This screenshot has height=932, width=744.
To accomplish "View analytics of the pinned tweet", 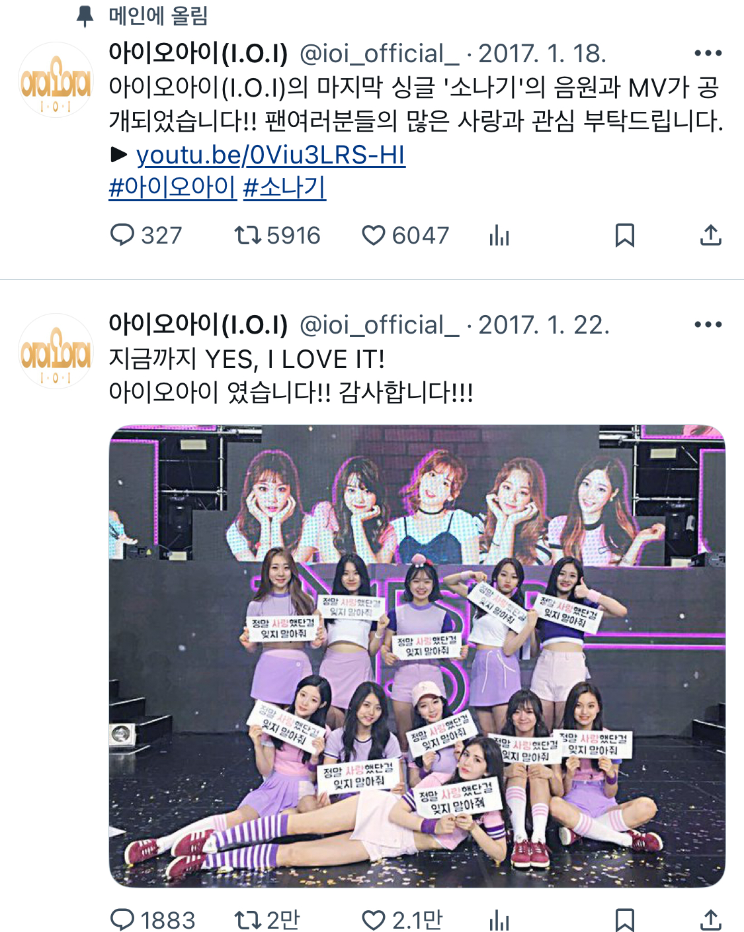I will [499, 235].
